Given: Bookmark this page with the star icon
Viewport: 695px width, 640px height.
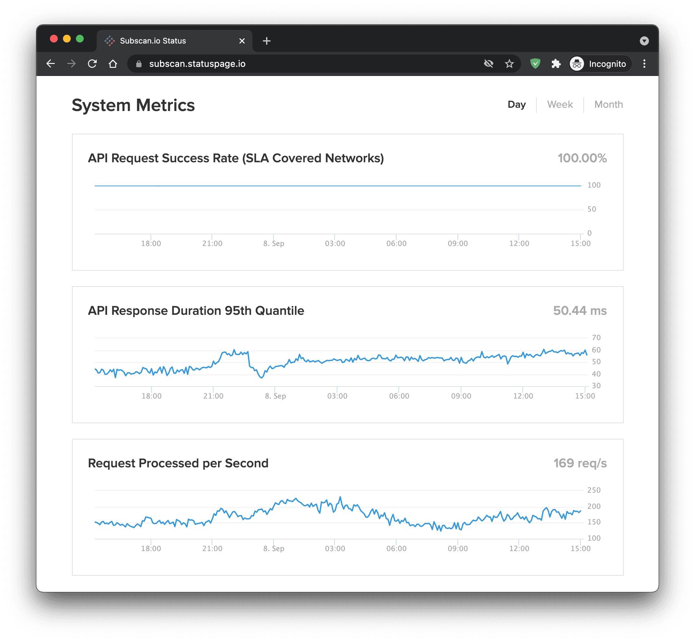Looking at the screenshot, I should coord(509,64).
